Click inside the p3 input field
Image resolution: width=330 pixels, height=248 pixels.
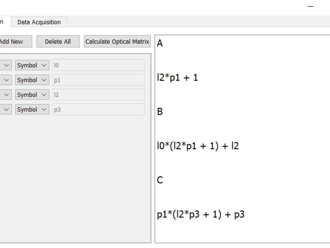pos(98,109)
